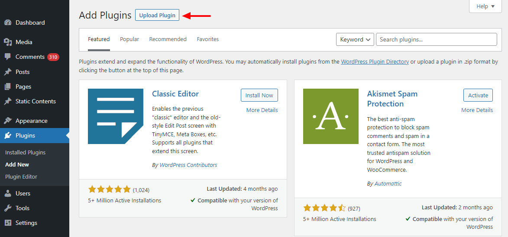Click into the Search plugins field
508x237 pixels.
coord(436,39)
